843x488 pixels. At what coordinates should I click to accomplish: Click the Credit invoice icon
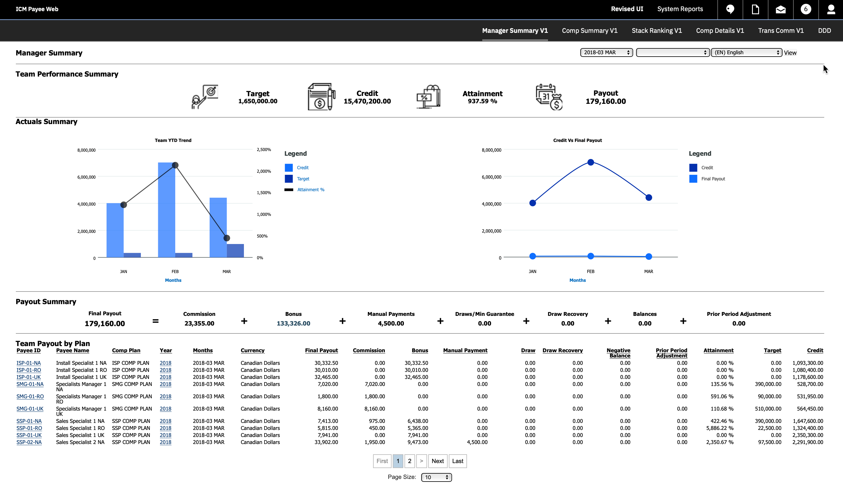click(x=321, y=96)
